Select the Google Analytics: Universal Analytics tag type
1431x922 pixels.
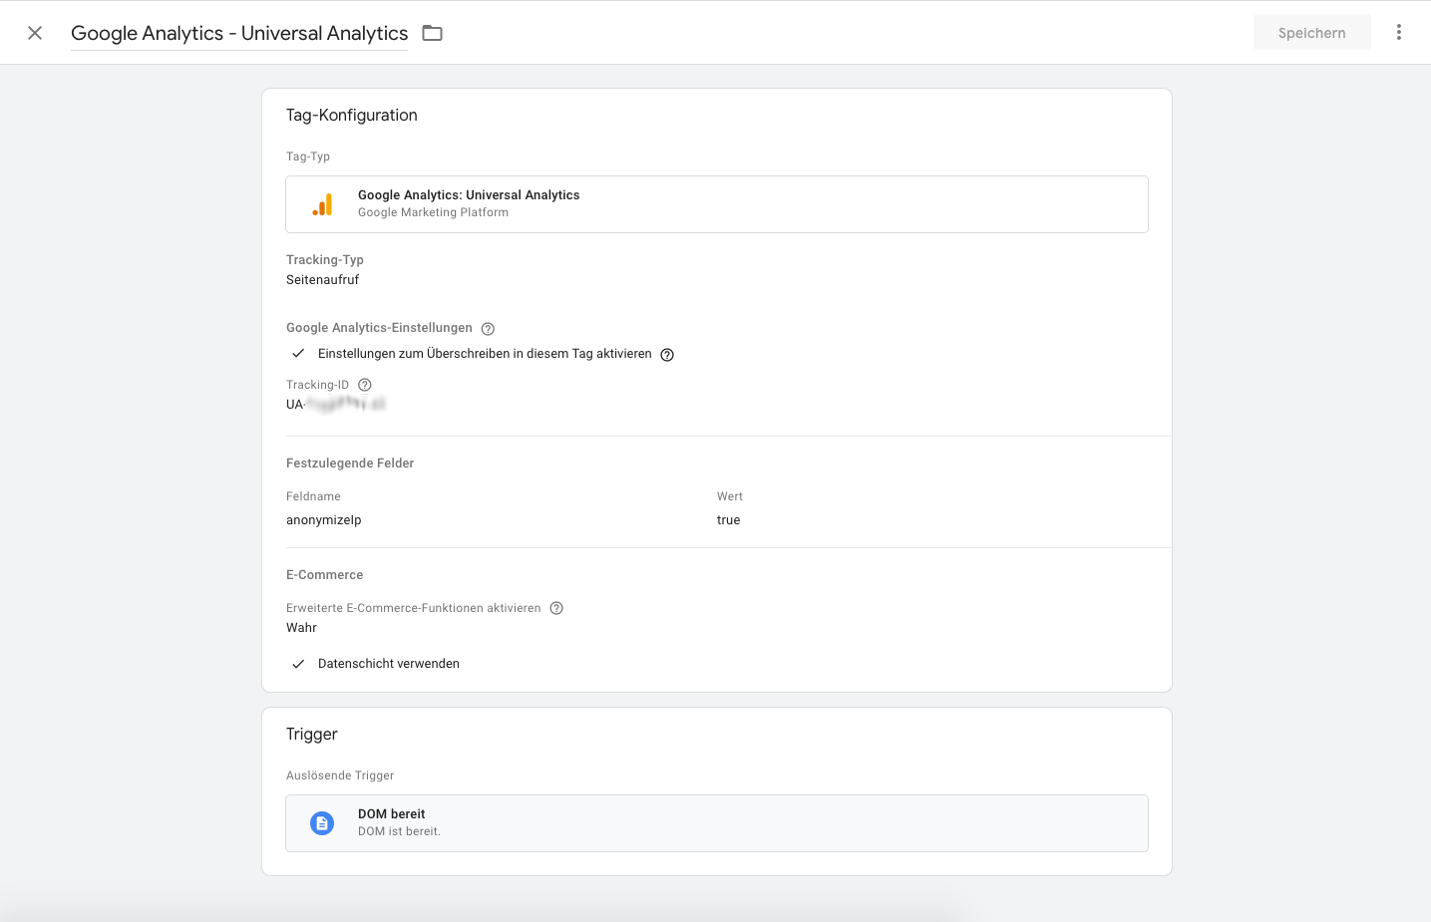pos(716,204)
